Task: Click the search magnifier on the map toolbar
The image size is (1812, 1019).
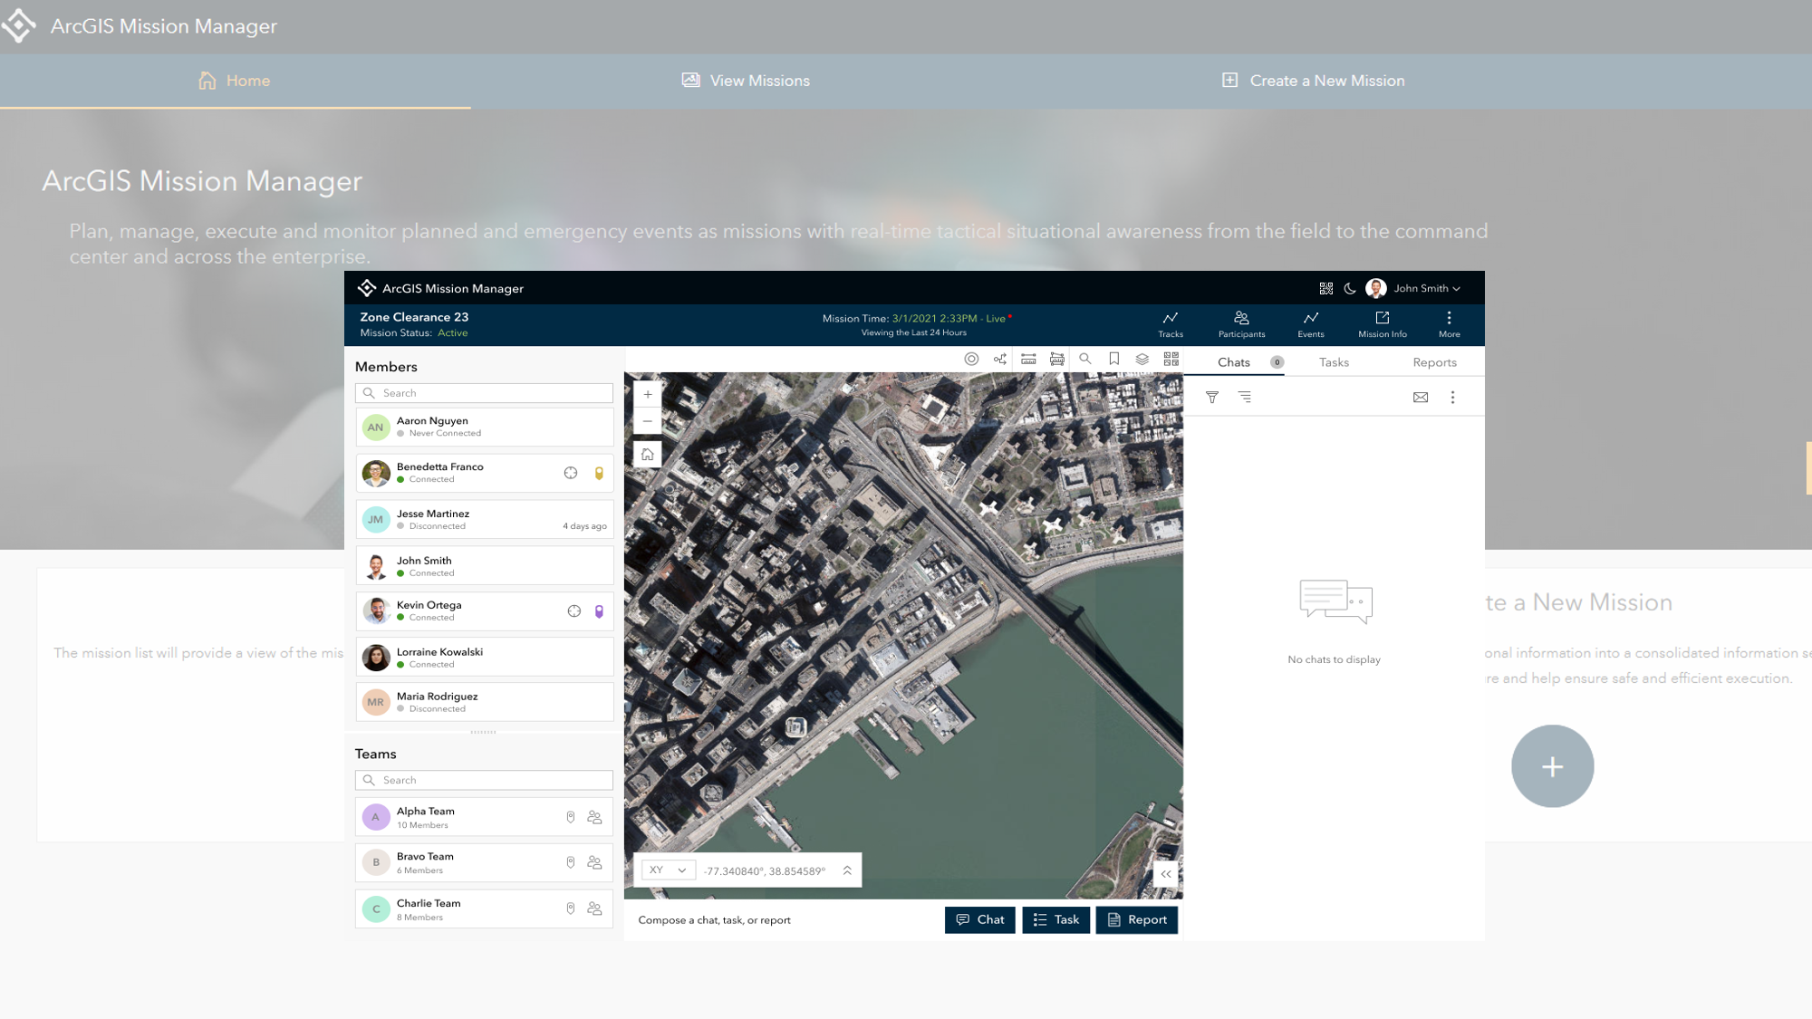Action: [1085, 359]
